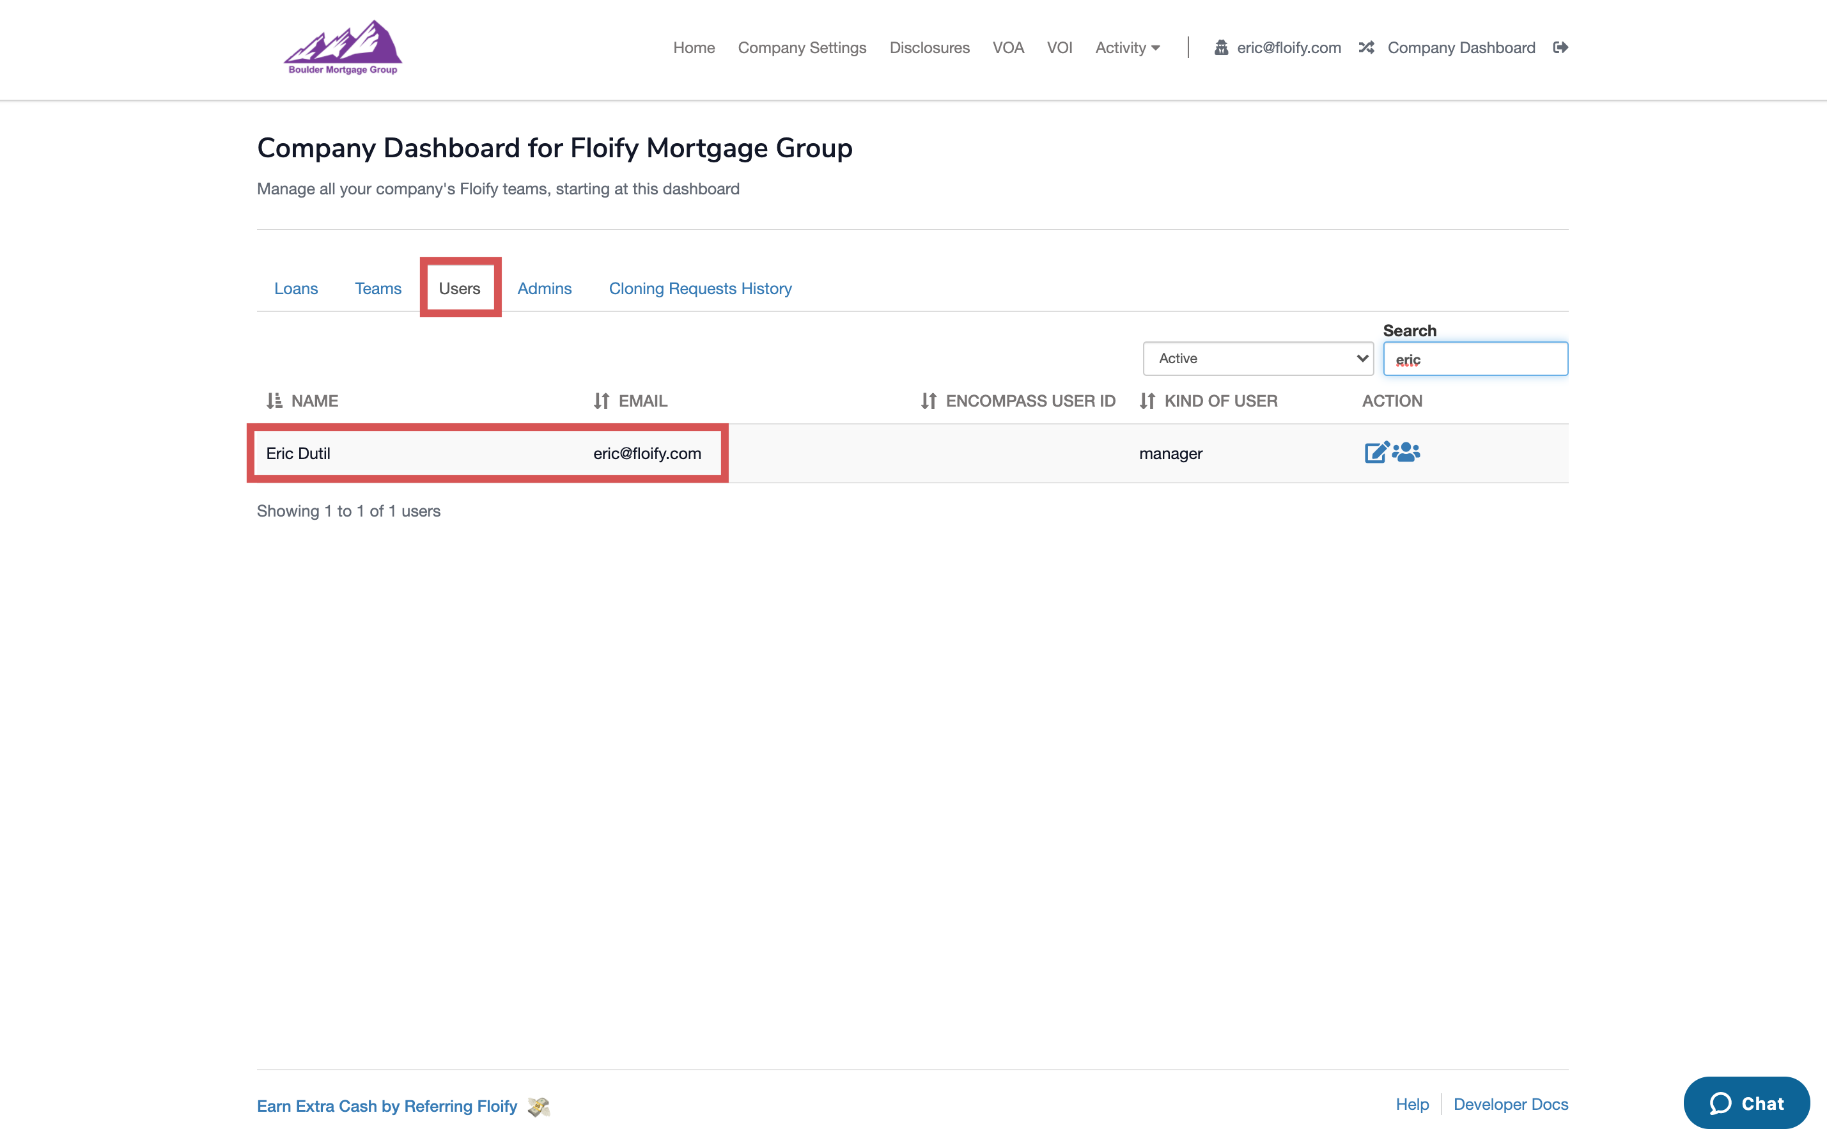Open Company Settings in the top navigation
The width and height of the screenshot is (1827, 1138).
[802, 47]
